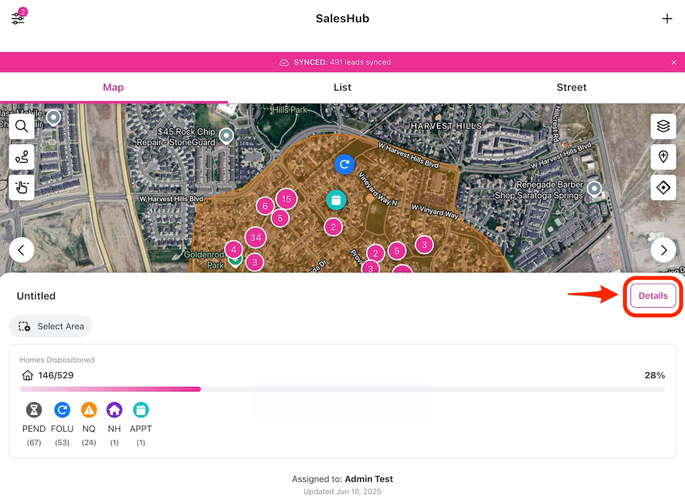Switch to the List tab
The height and width of the screenshot is (503, 685).
(342, 87)
